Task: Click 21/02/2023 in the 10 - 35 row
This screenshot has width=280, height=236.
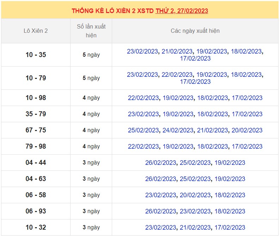Action: click(177, 51)
